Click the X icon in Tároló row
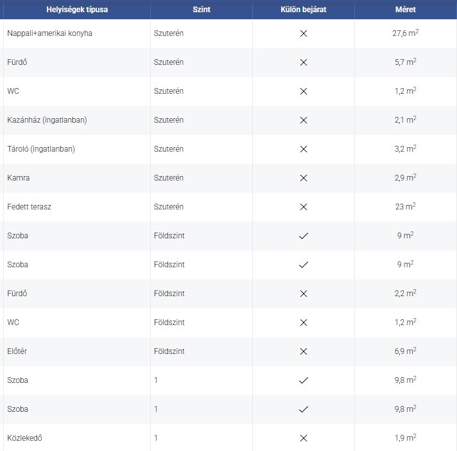Screen dimensions: 457x451 (x=304, y=149)
